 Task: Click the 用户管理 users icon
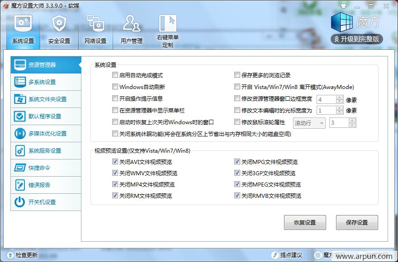click(x=132, y=23)
